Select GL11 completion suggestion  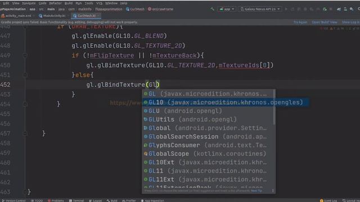coord(208,171)
